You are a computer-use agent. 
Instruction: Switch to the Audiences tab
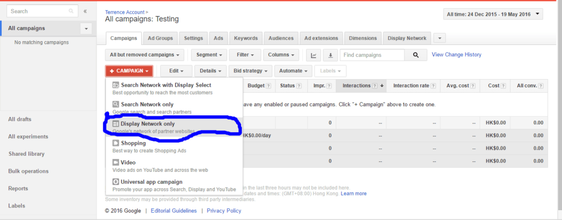281,38
